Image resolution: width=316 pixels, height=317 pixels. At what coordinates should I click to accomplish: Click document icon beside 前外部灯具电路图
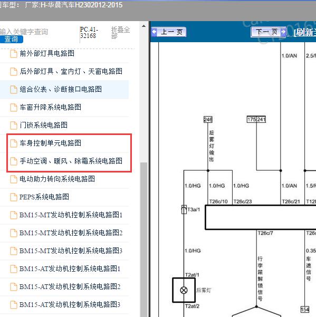pyautogui.click(x=14, y=54)
